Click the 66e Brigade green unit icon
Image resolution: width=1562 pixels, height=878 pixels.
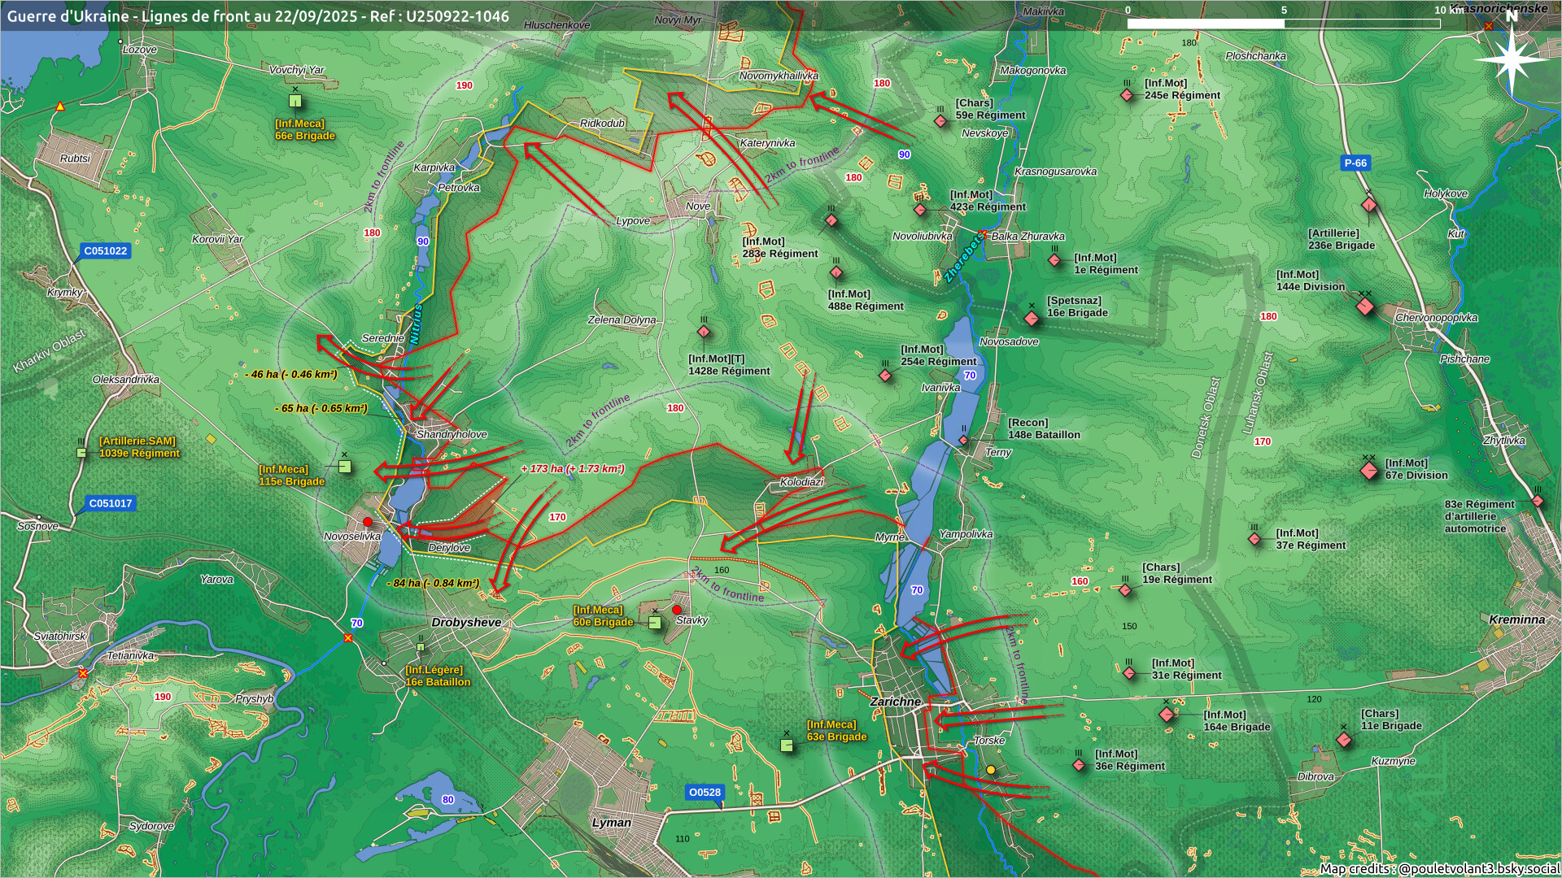[295, 101]
